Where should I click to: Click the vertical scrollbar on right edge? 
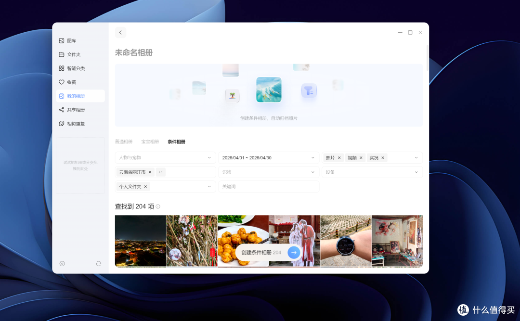[428, 58]
